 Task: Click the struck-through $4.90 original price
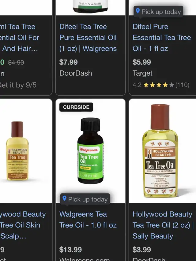point(16,62)
